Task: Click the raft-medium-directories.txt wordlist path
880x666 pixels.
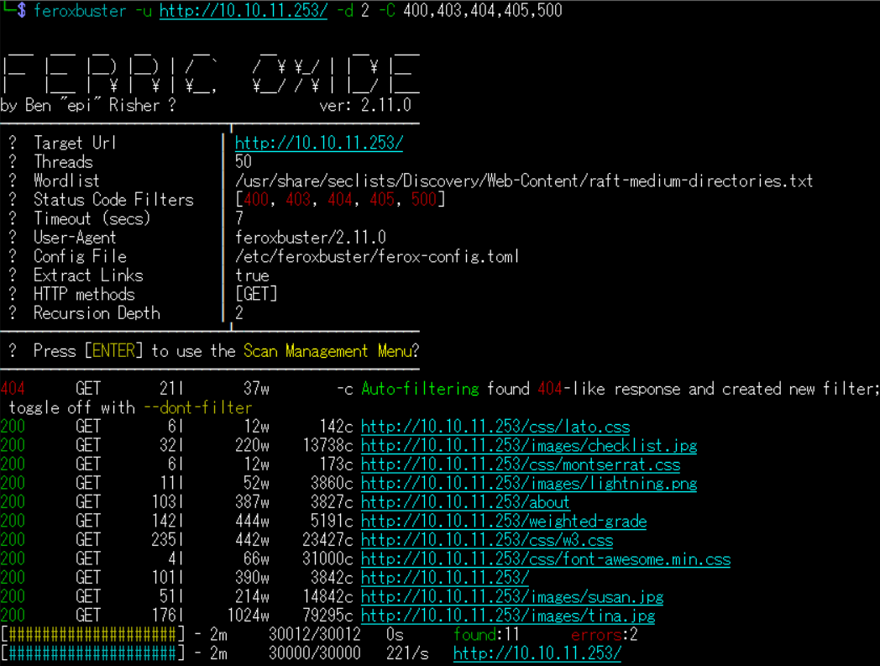Action: point(524,181)
